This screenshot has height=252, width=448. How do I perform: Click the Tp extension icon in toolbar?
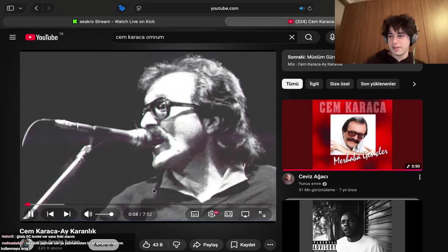121,8
